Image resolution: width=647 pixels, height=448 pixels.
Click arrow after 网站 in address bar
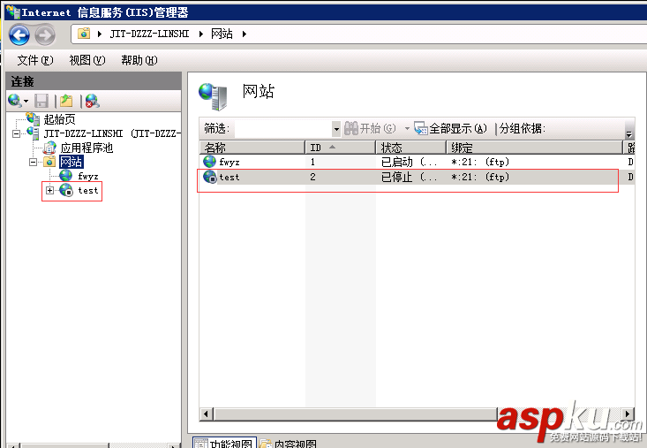point(245,34)
